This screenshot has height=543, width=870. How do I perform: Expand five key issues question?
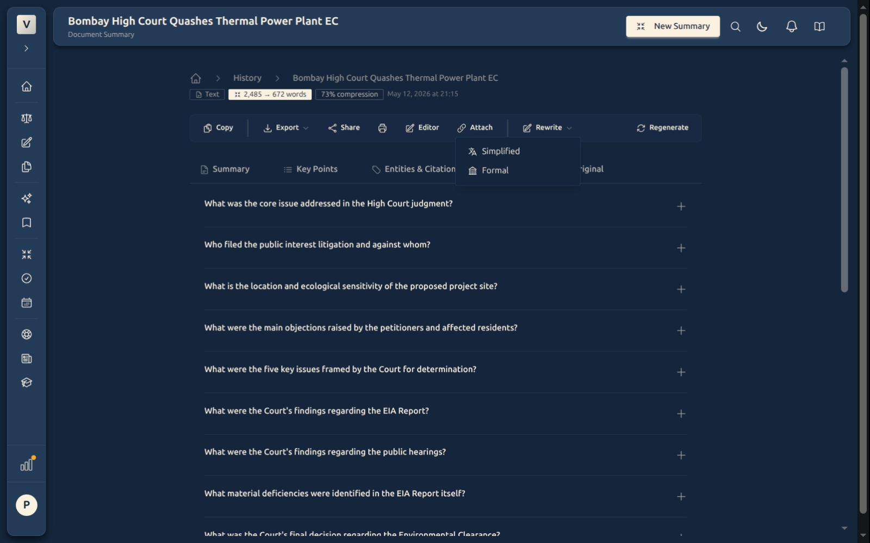point(445,372)
